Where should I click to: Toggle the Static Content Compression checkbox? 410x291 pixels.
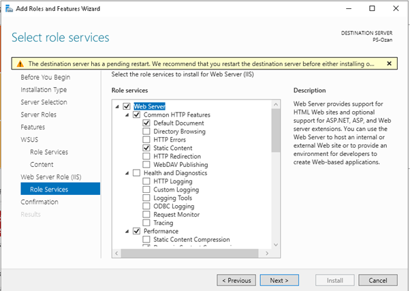[x=146, y=239]
